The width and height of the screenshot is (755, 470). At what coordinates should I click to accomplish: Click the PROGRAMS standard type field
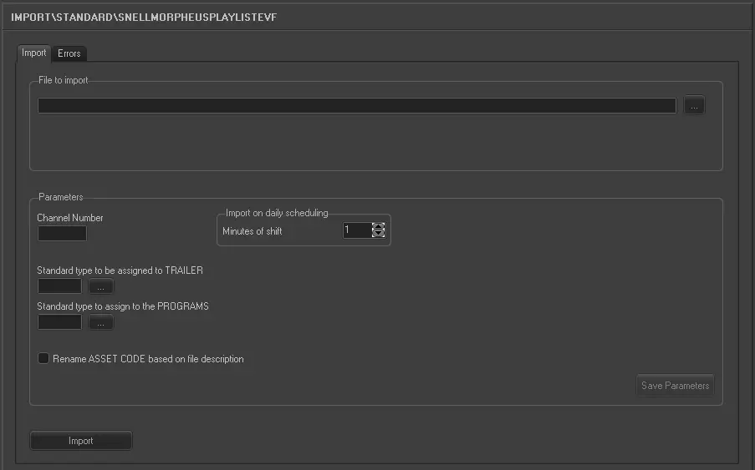point(60,322)
